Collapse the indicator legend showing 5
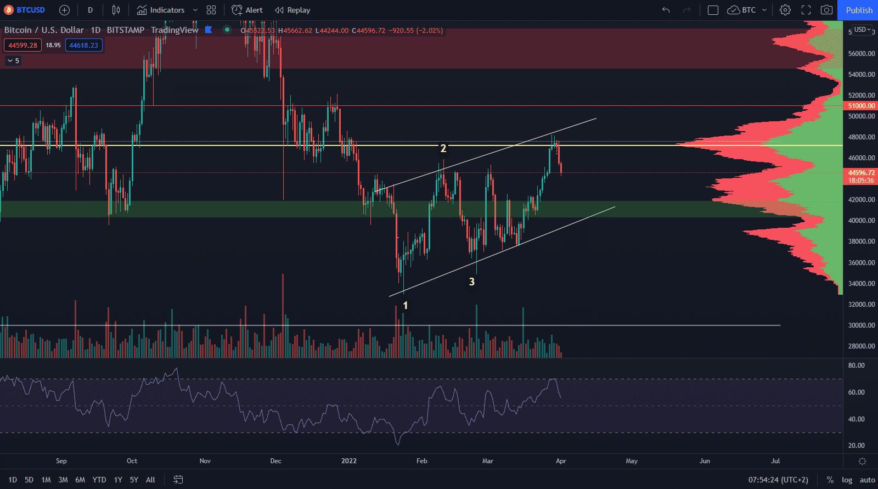Screen dimensions: 878x489 pyautogui.click(x=13, y=61)
